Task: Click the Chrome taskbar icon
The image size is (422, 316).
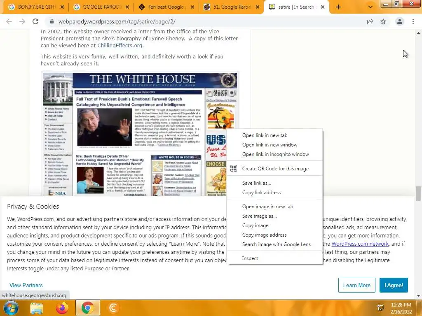Action: pyautogui.click(x=87, y=308)
